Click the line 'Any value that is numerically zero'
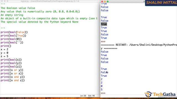 click(x=40, y=12)
